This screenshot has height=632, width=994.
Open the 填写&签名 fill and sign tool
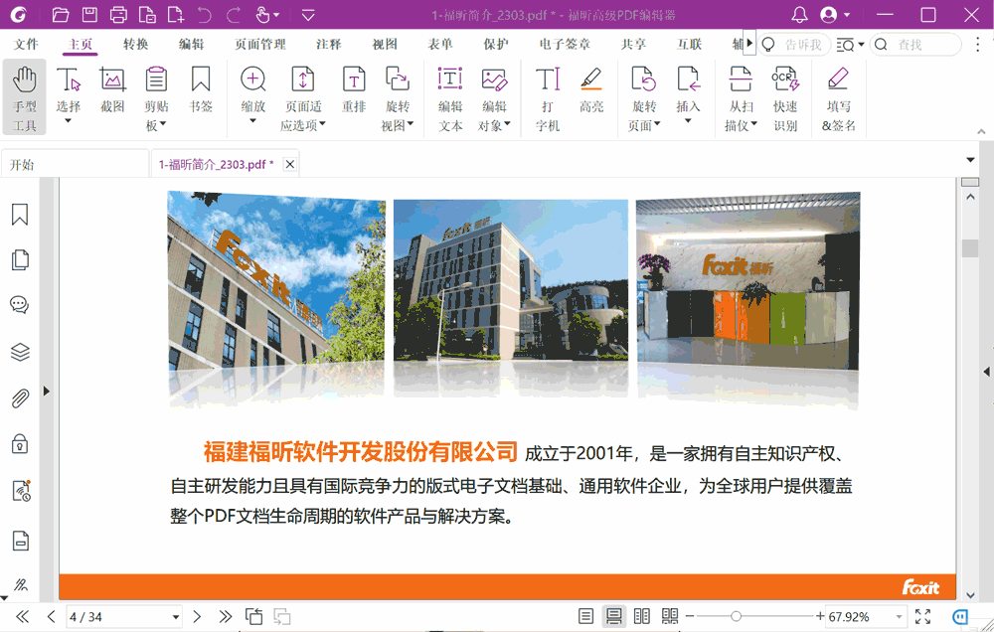point(839,99)
